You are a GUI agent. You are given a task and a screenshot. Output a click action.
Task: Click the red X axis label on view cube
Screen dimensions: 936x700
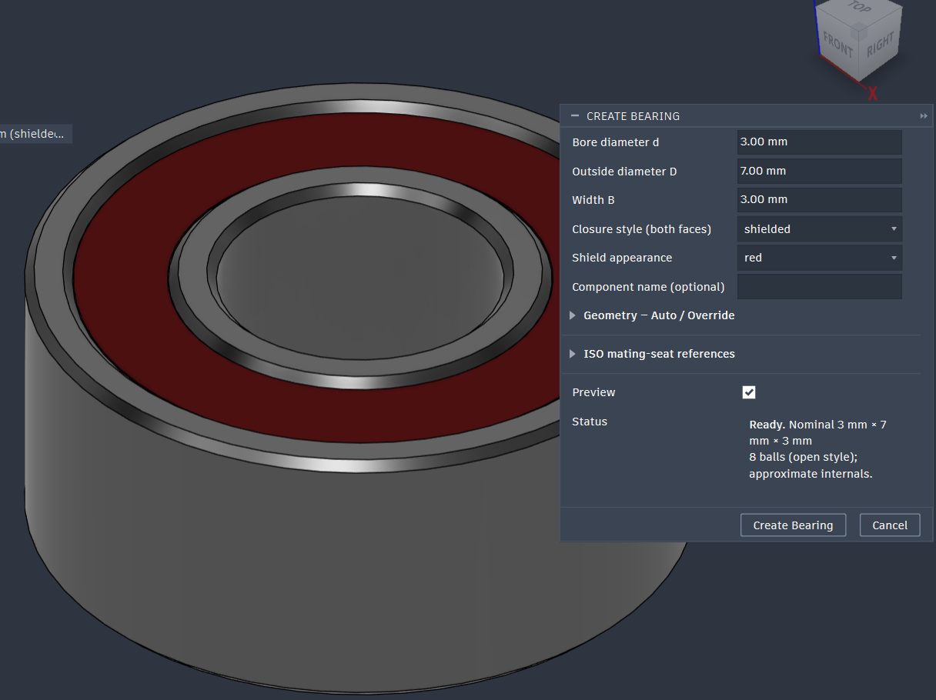coord(873,94)
